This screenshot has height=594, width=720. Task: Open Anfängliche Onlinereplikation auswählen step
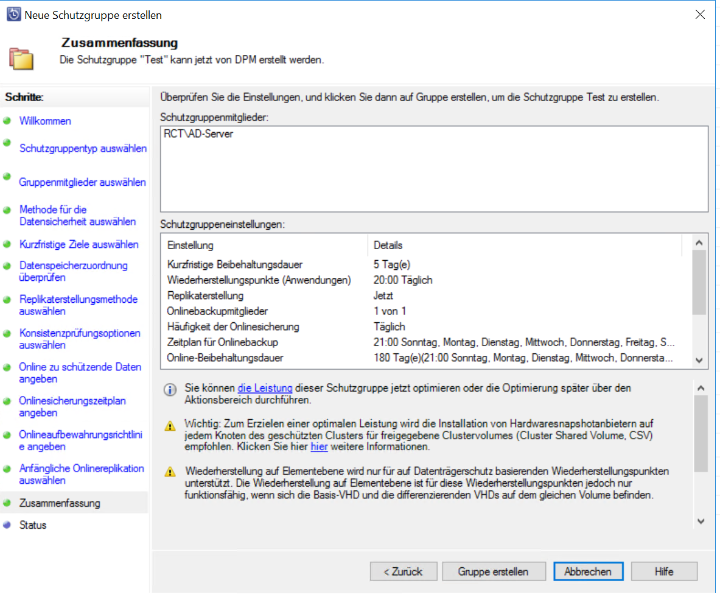coord(82,474)
